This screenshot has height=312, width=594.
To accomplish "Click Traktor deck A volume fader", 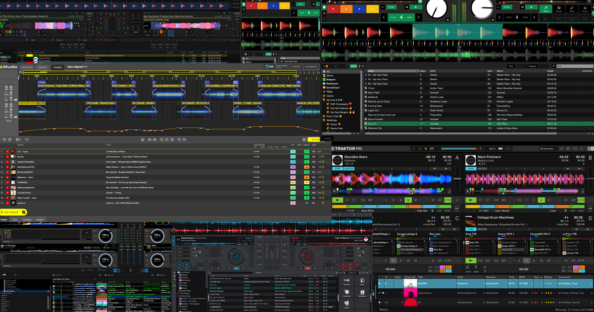I will (457, 179).
